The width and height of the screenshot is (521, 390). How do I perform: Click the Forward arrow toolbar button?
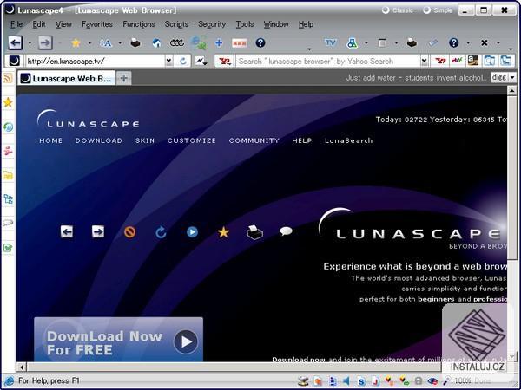45,42
